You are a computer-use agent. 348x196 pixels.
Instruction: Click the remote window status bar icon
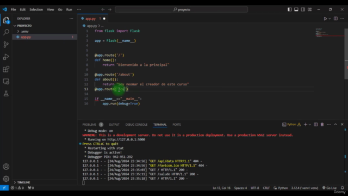pos(4,188)
